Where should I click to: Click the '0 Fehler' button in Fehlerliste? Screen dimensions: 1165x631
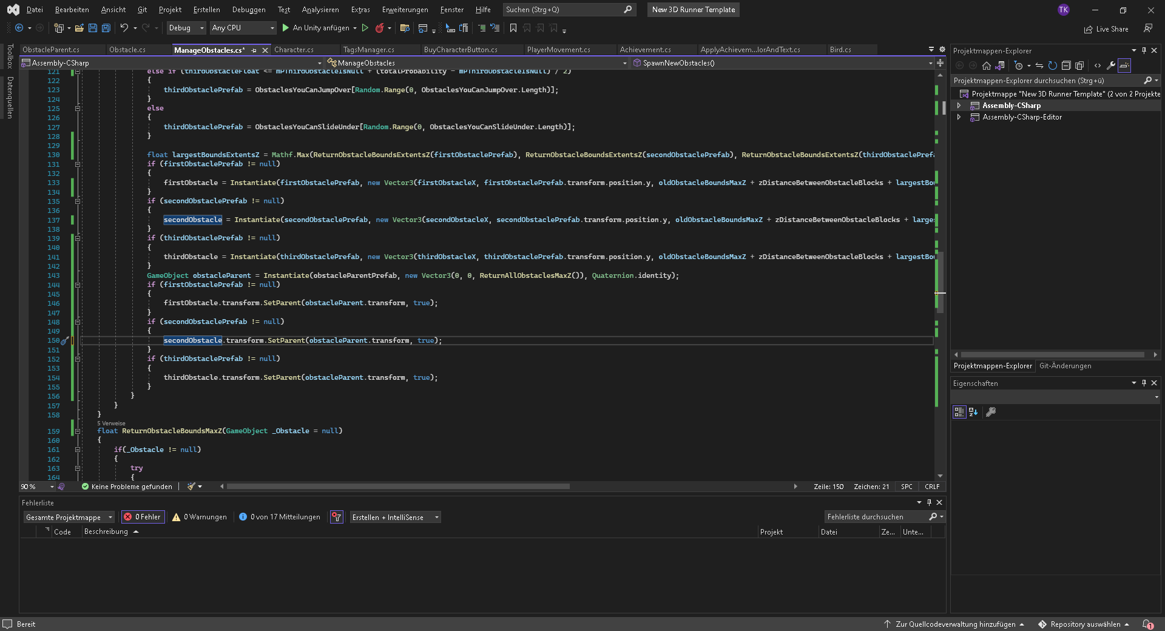click(x=143, y=517)
